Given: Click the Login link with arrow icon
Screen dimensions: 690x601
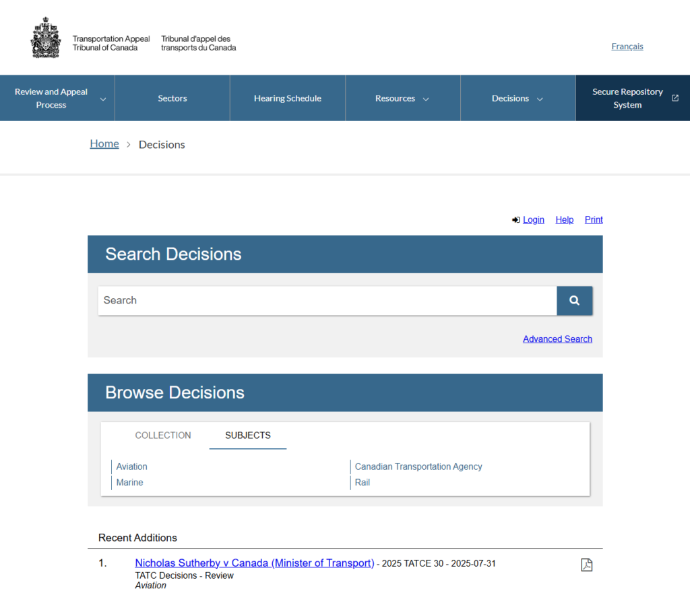Looking at the screenshot, I should [x=533, y=220].
